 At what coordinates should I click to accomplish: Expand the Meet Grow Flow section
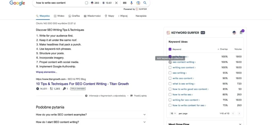240,124
